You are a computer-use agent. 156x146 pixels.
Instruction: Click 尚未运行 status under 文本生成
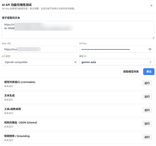point(9,100)
